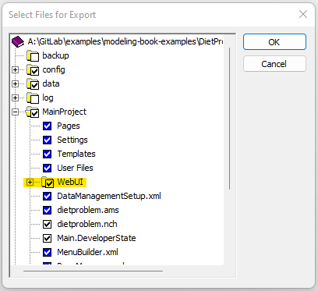Toggle the MainProject folder checkbox
Viewport: 318px width, 291px height.
[34, 113]
